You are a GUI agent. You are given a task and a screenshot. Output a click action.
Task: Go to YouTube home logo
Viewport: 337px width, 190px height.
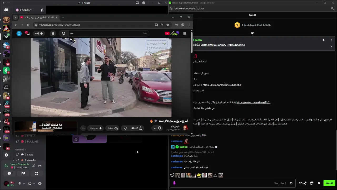tap(172, 33)
